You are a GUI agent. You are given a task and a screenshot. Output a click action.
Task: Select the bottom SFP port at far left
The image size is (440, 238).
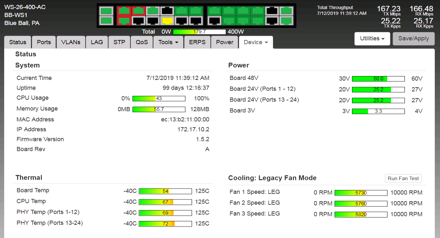coord(106,21)
